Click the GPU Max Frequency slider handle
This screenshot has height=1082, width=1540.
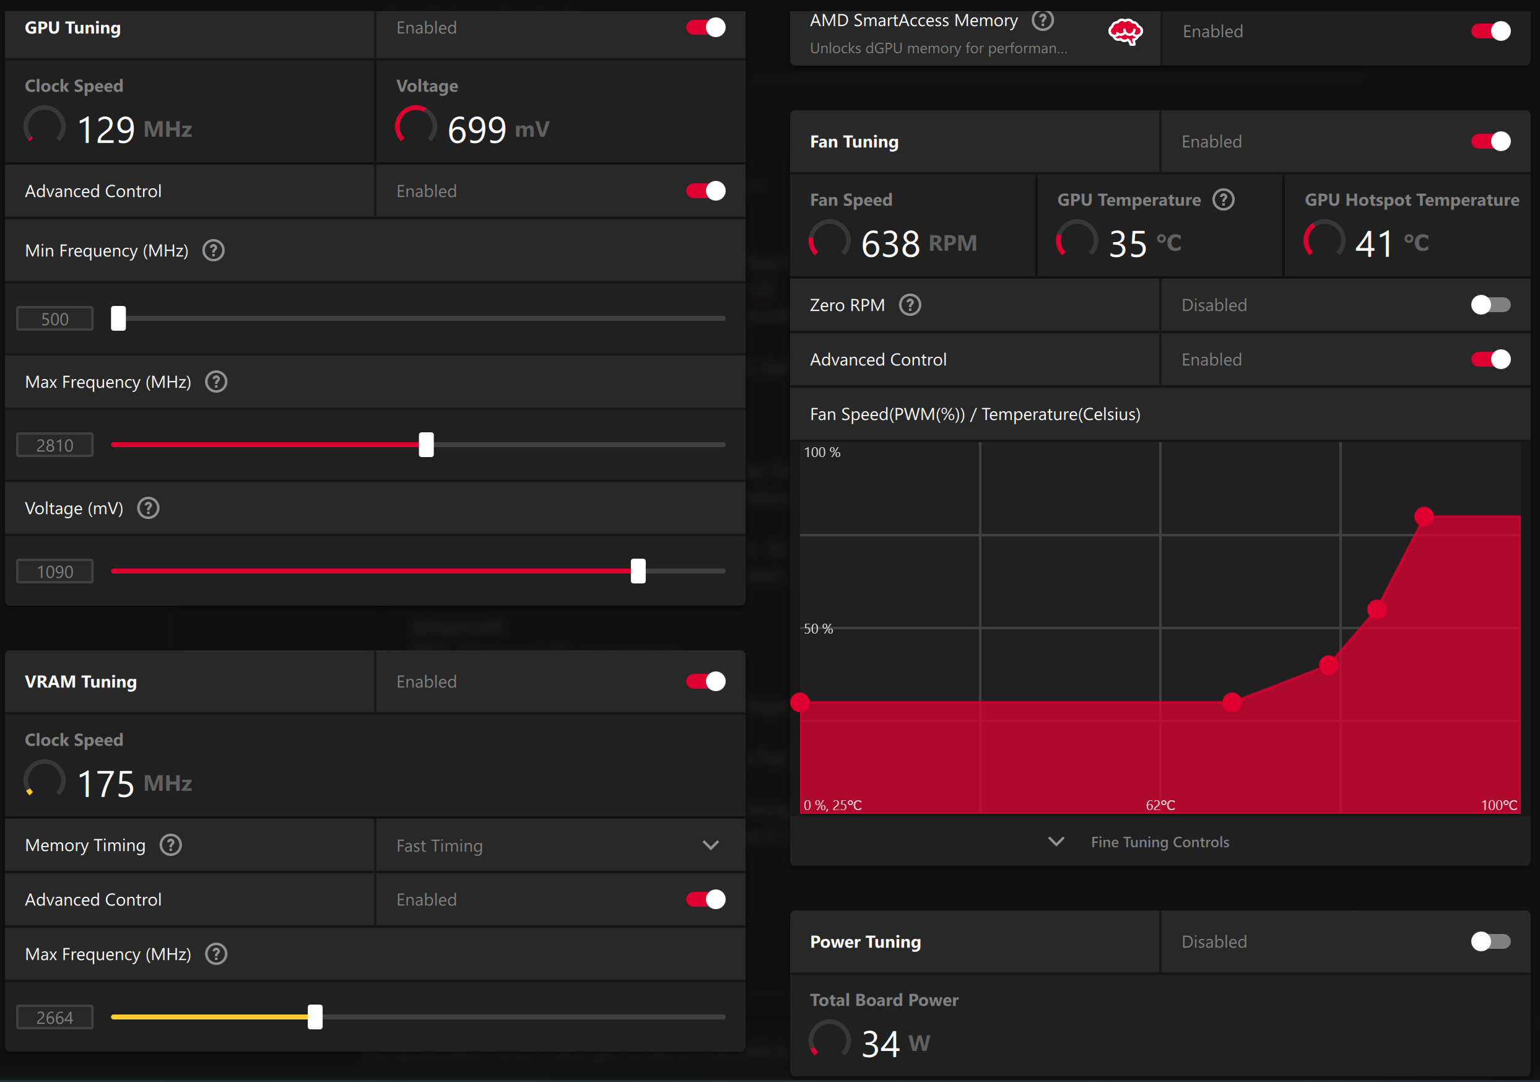pos(426,445)
